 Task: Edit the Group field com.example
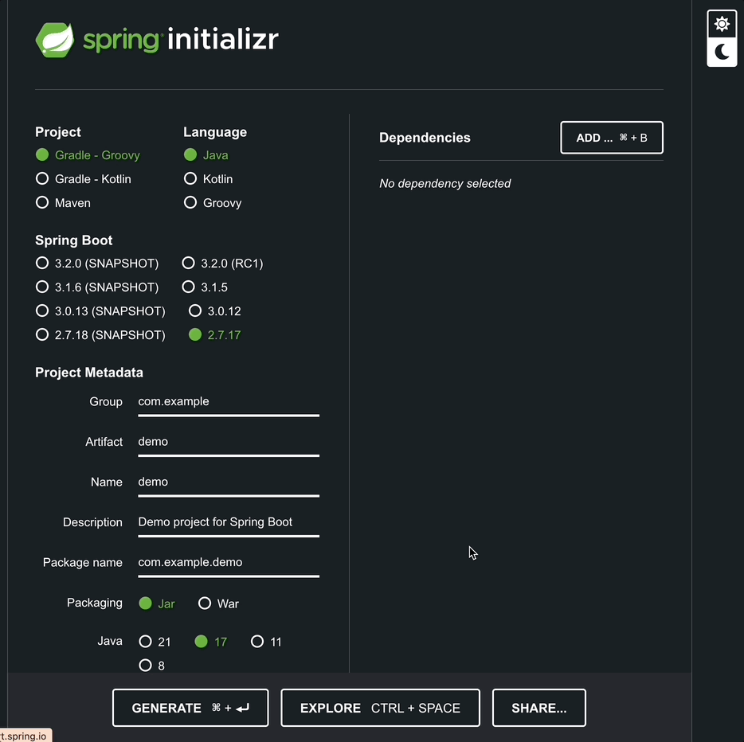click(x=229, y=402)
